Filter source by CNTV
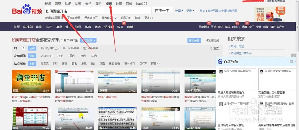The height and width of the screenshot is (130, 299). pyautogui.click(x=143, y=63)
